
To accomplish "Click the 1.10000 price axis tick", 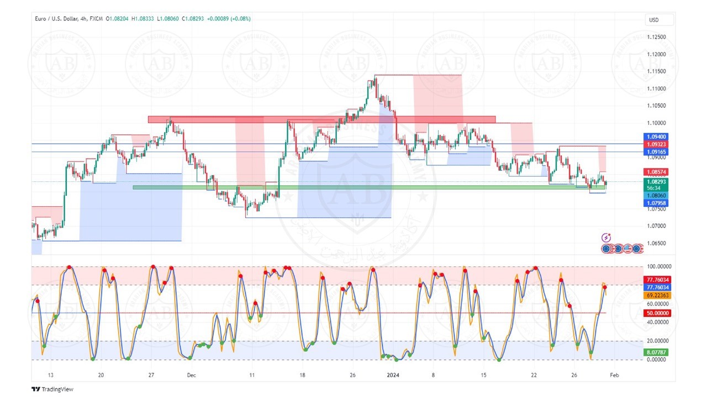I will coord(656,123).
